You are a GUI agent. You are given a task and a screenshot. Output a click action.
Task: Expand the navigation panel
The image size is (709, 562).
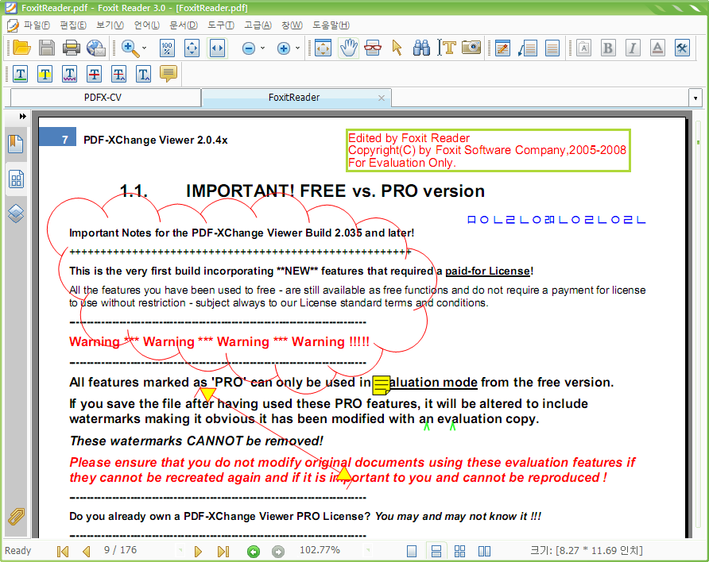click(x=22, y=117)
